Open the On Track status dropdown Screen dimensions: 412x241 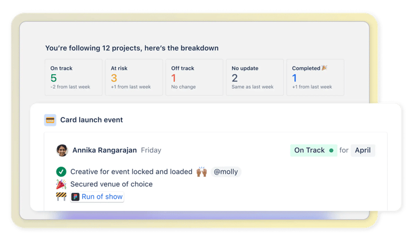click(314, 150)
